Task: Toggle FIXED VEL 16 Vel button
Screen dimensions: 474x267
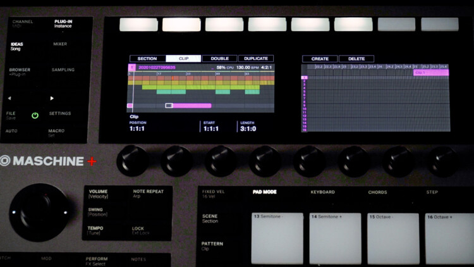Action: [213, 194]
